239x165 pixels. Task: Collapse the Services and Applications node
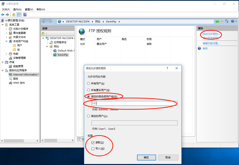(x=3, y=70)
